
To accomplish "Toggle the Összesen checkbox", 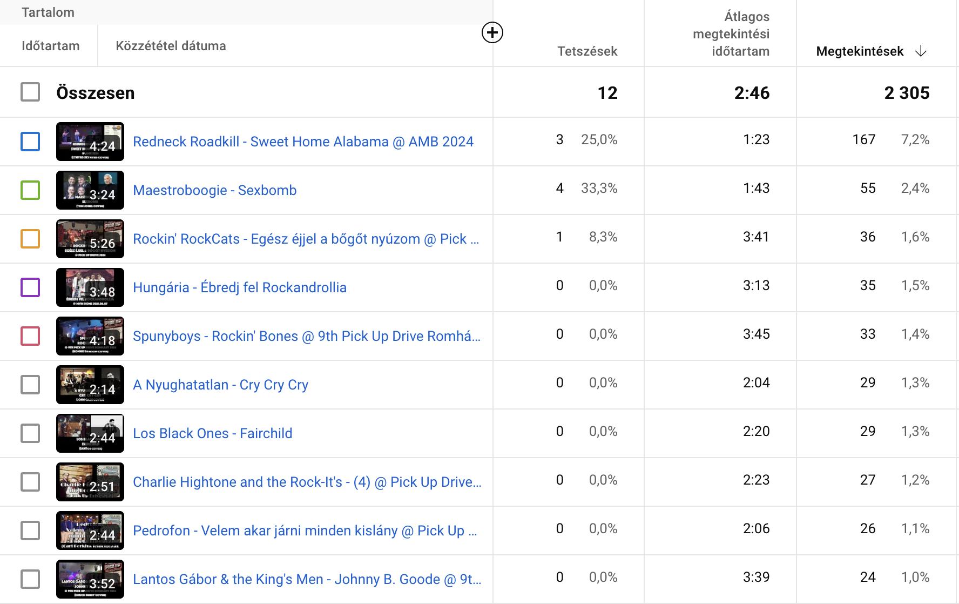I will coord(30,92).
